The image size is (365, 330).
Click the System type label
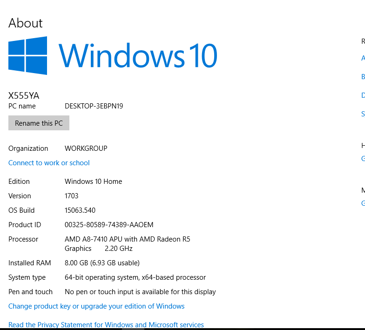tap(27, 277)
